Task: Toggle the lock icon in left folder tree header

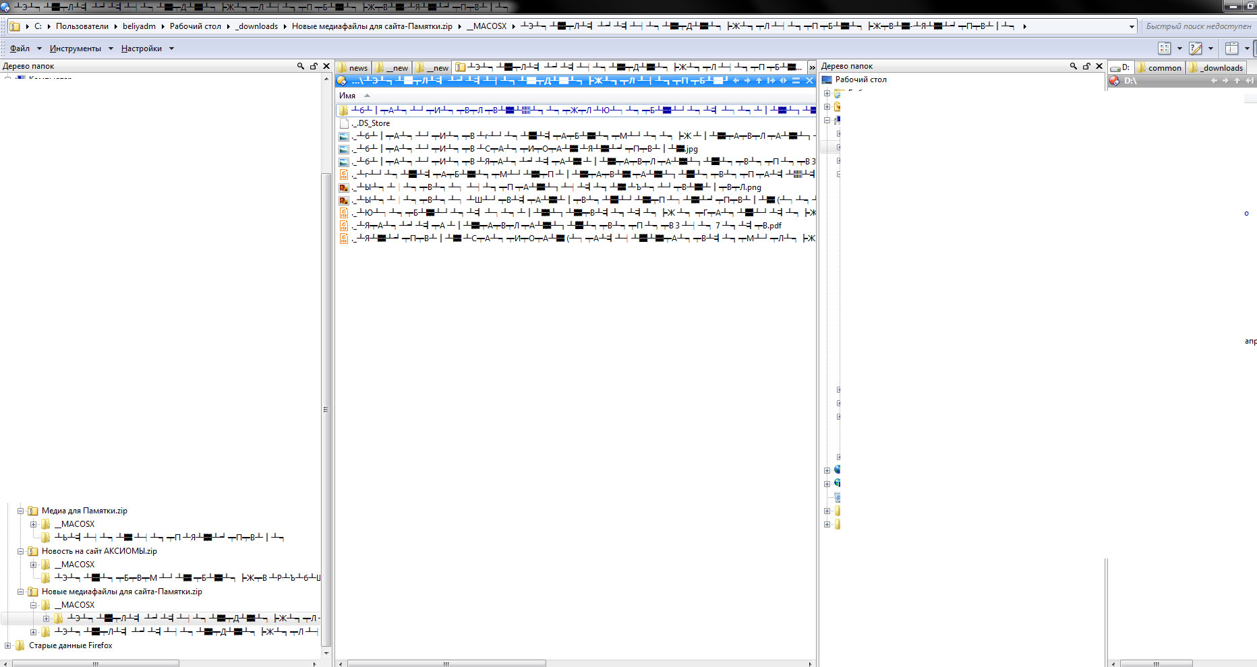Action: 314,66
